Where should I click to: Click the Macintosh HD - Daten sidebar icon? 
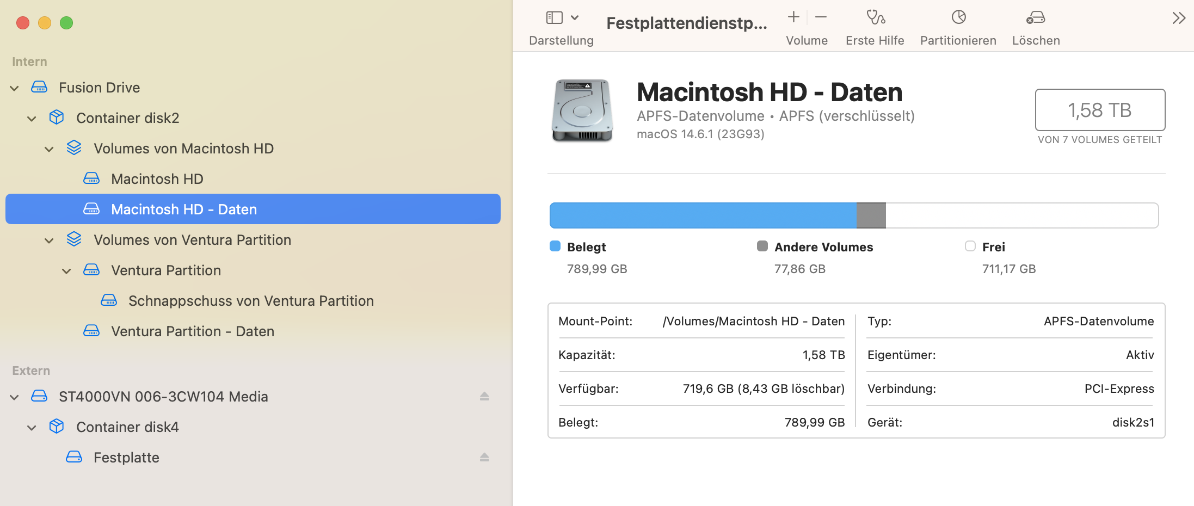pos(91,209)
